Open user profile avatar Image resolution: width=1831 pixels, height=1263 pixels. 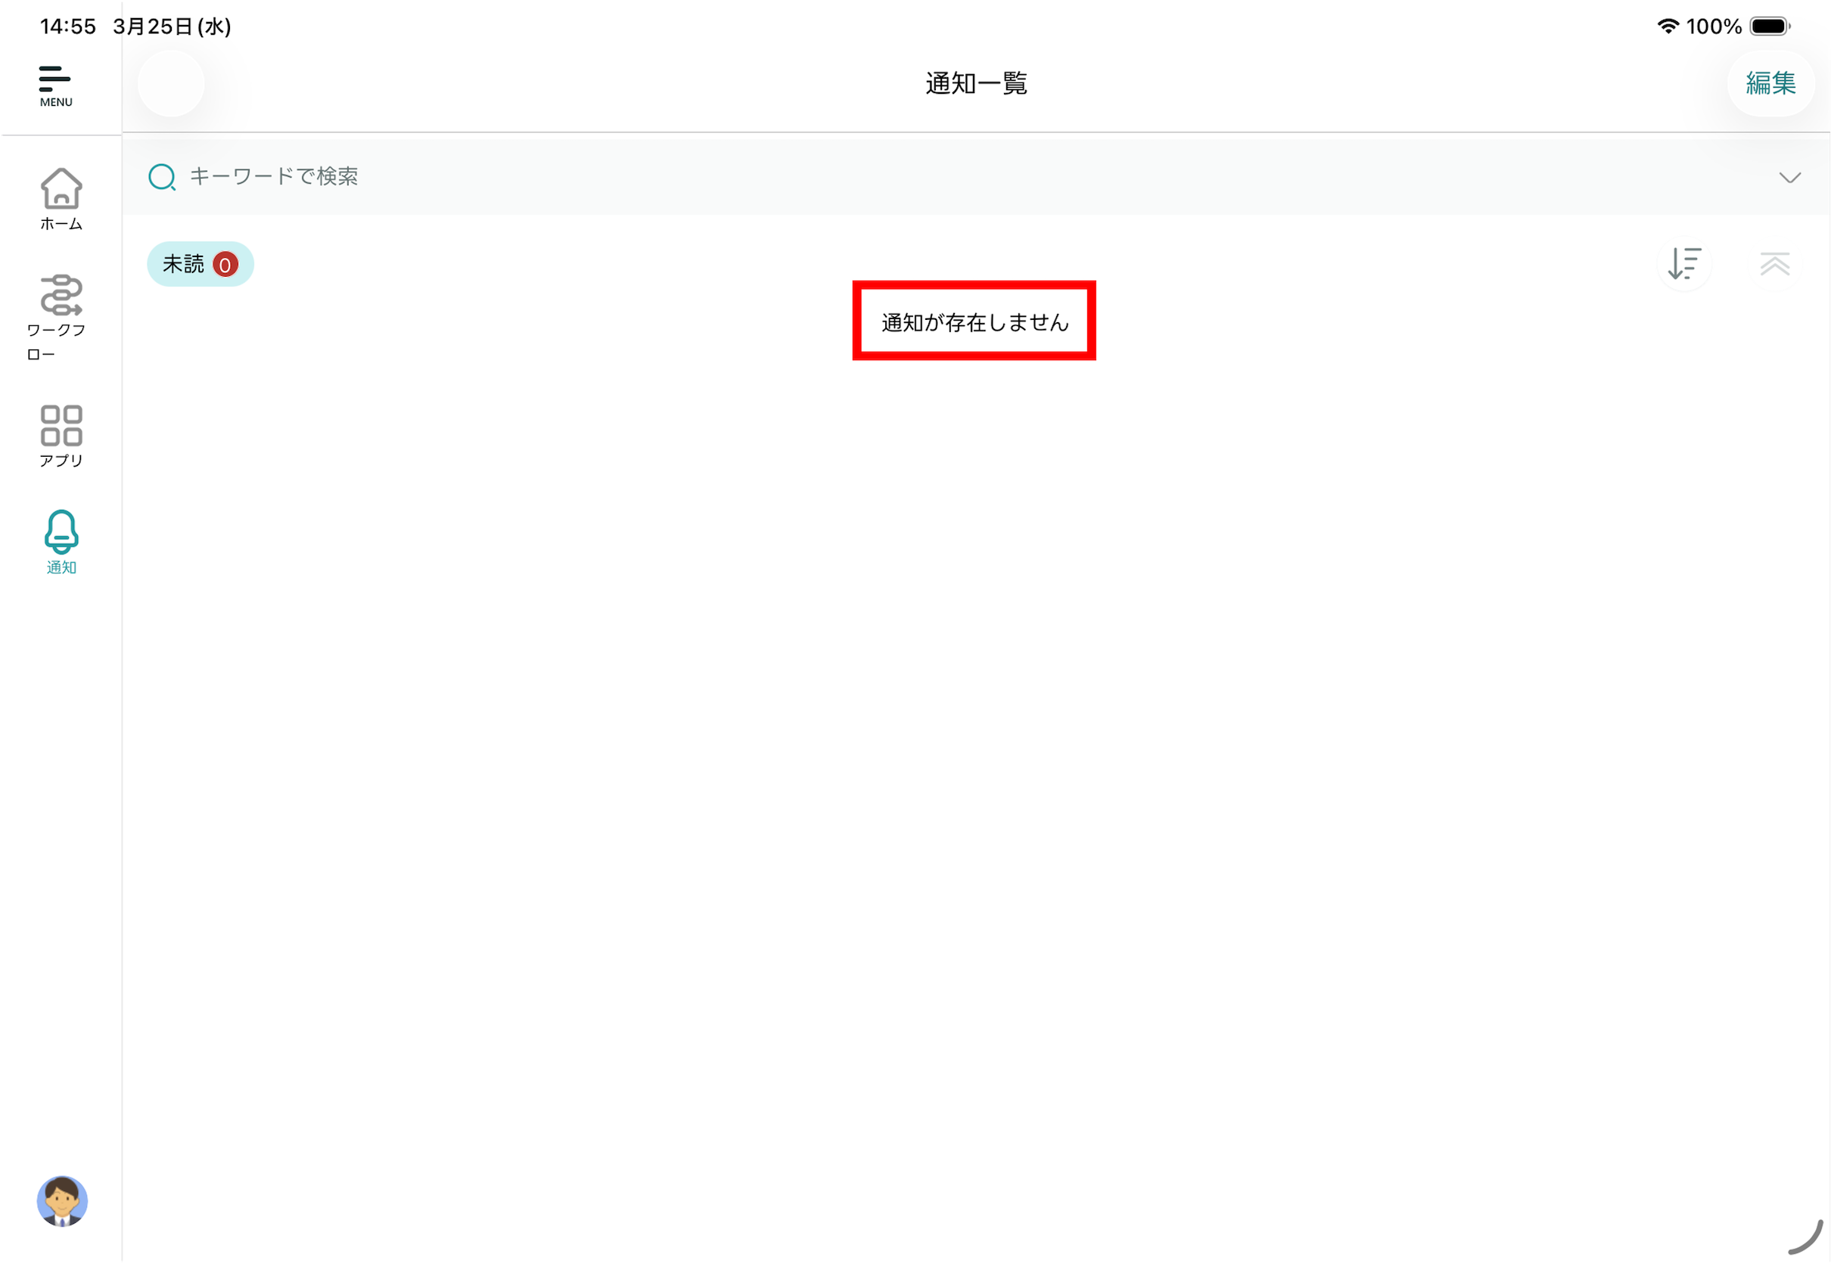pyautogui.click(x=62, y=1200)
